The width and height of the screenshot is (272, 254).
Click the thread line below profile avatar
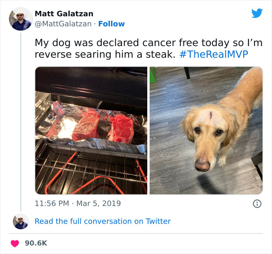coord(21,122)
